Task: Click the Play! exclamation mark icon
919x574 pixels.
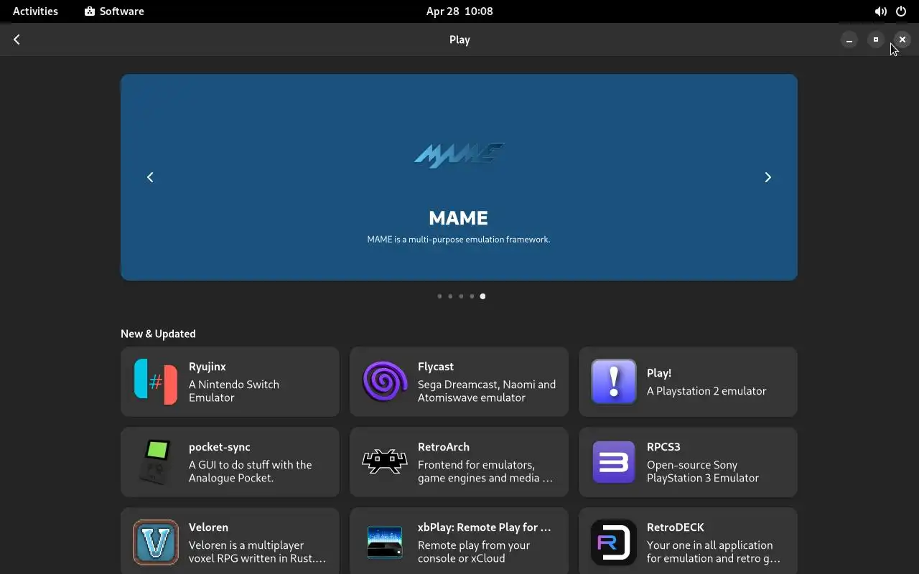Action: 614,382
